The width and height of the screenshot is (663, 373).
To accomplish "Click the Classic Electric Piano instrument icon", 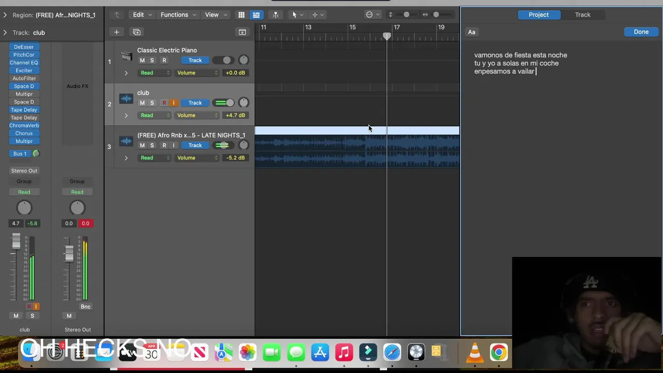I will pos(126,56).
